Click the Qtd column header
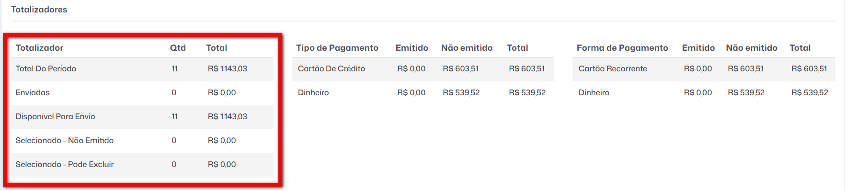Viewport: 845px width, 191px height. pyautogui.click(x=178, y=48)
